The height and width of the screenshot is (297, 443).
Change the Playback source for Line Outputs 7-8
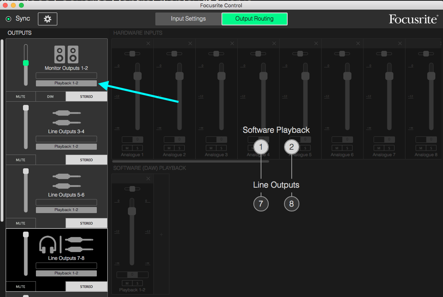[x=66, y=273]
